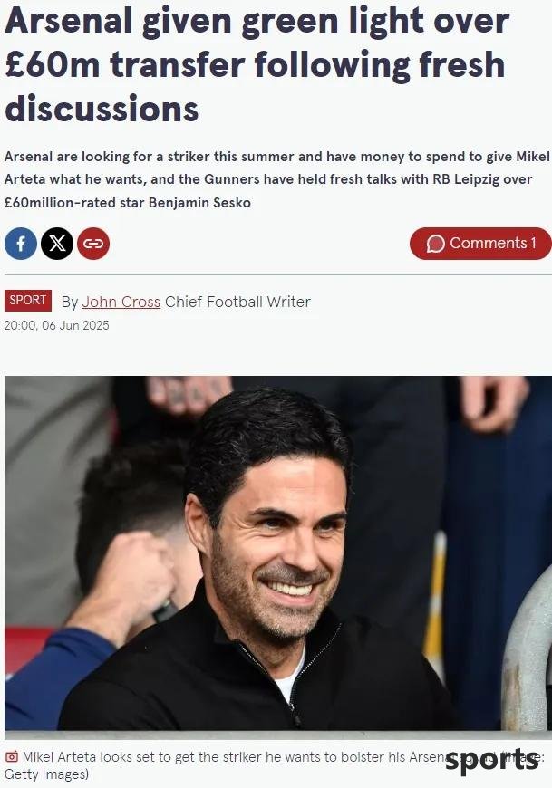
Task: Open the Comments 1 button
Action: (480, 244)
